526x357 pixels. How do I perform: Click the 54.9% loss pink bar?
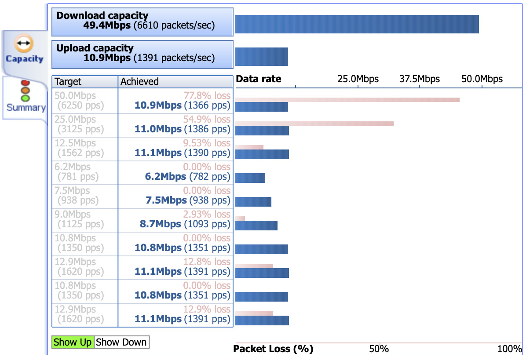314,124
